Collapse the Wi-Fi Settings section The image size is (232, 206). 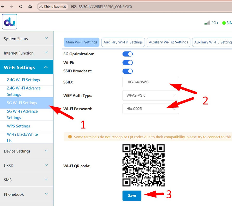coord(27,67)
